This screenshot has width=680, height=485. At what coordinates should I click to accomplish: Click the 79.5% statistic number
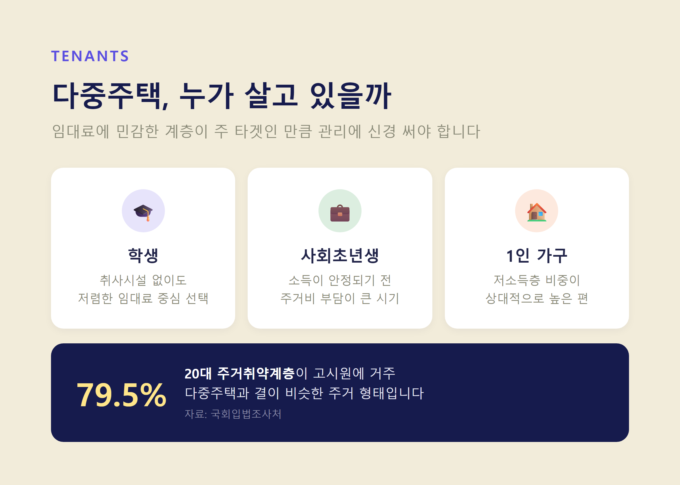pyautogui.click(x=121, y=395)
